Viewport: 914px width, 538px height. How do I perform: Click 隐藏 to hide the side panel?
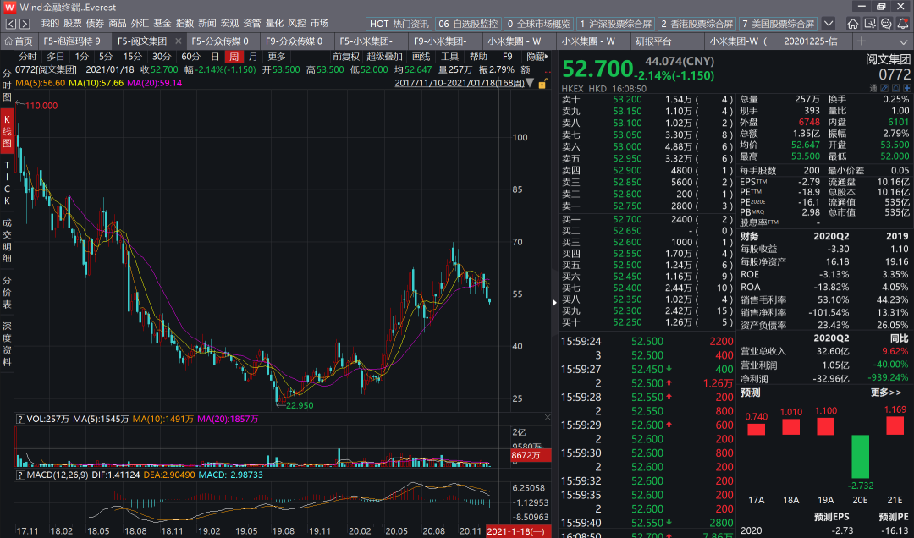(x=537, y=57)
